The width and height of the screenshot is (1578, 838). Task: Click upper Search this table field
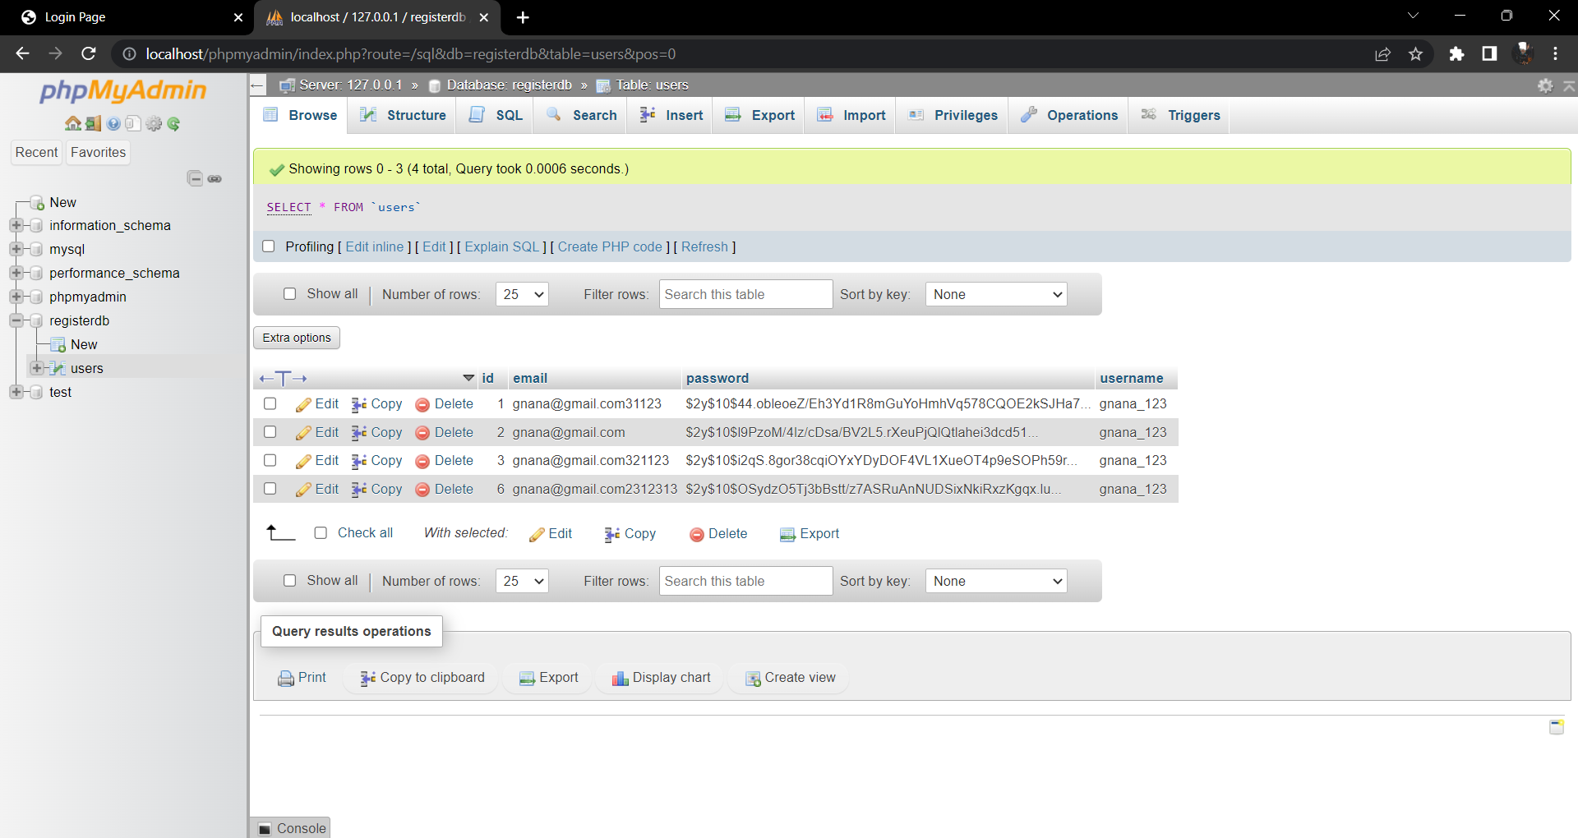745,294
